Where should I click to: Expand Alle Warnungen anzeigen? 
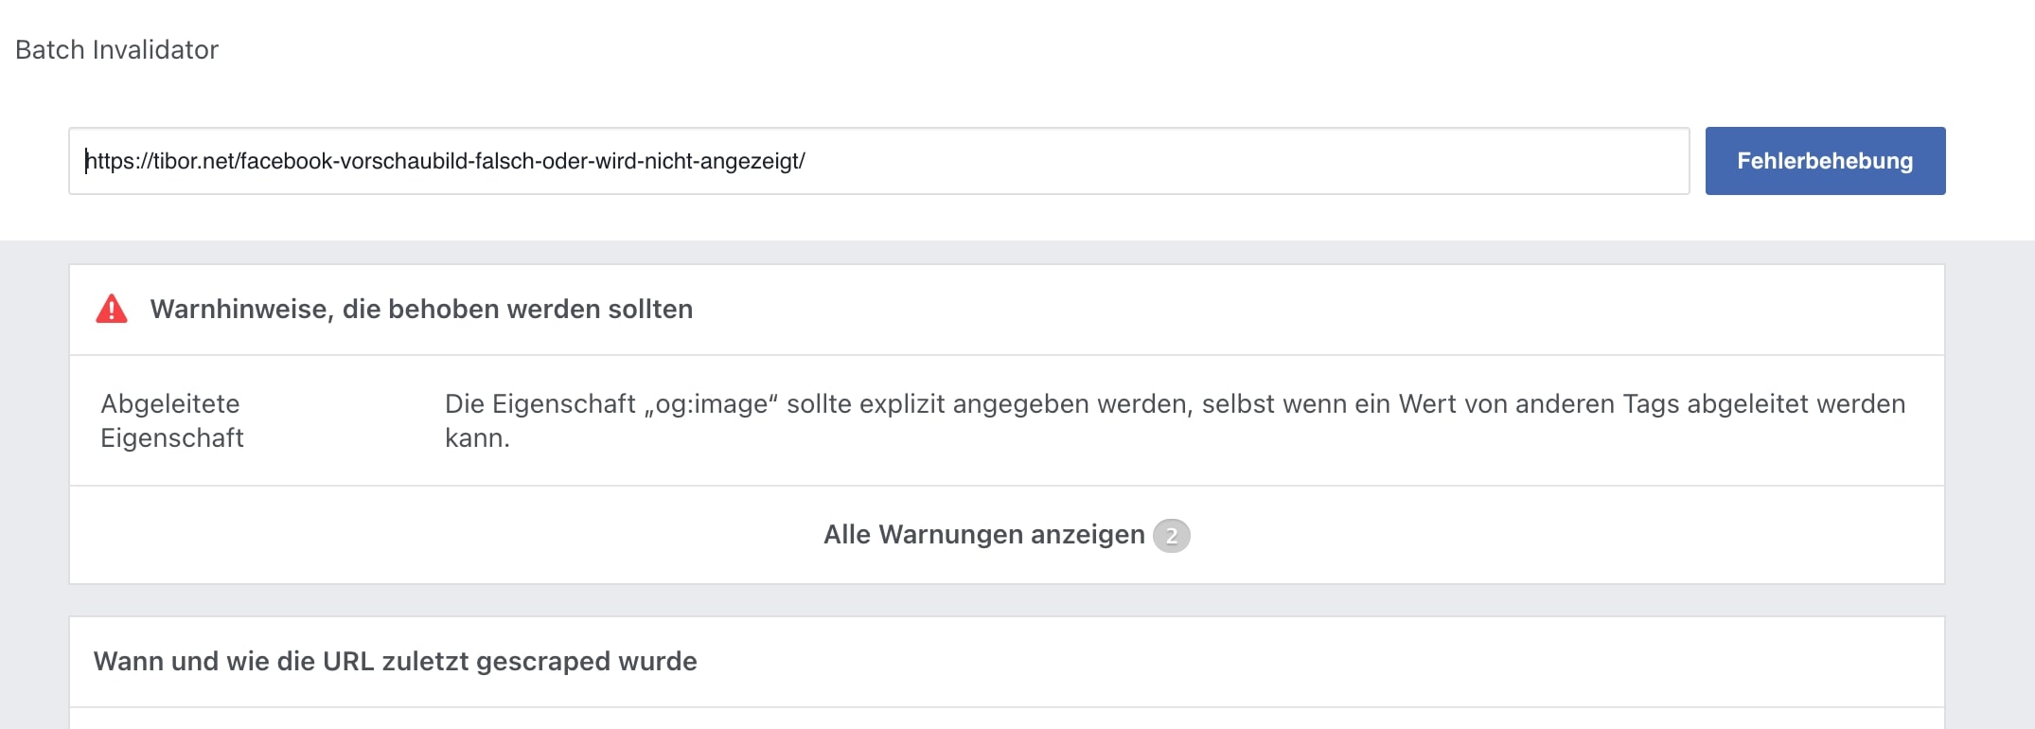click(x=1006, y=535)
